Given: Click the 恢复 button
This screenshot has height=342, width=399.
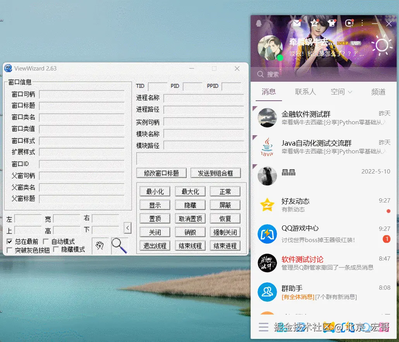Looking at the screenshot, I should [x=225, y=218].
